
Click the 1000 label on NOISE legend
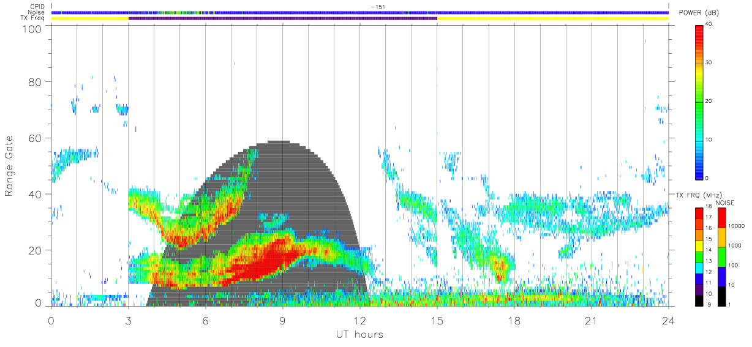(735, 245)
